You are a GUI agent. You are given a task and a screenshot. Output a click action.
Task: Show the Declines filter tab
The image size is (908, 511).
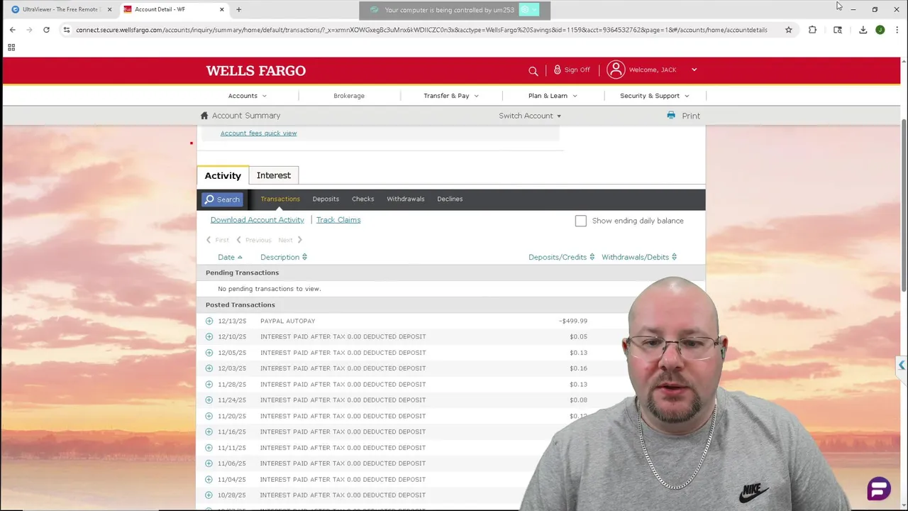pyautogui.click(x=450, y=199)
